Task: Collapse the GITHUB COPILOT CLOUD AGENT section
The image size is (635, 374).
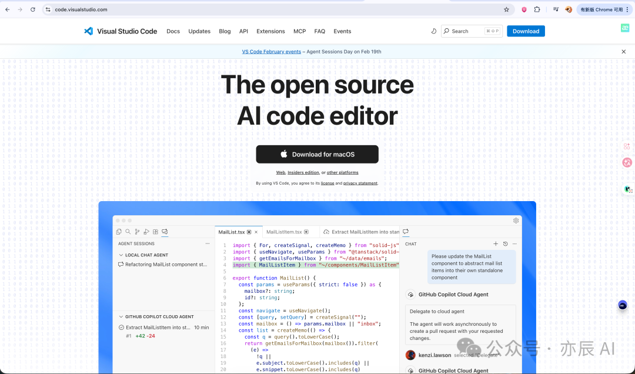Action: click(120, 316)
